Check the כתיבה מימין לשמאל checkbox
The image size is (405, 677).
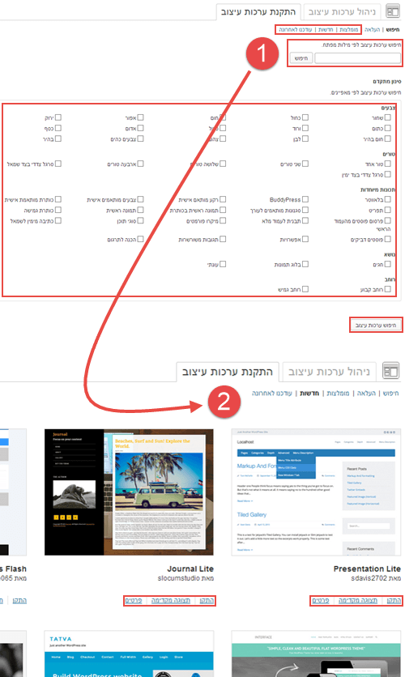pos(58,220)
